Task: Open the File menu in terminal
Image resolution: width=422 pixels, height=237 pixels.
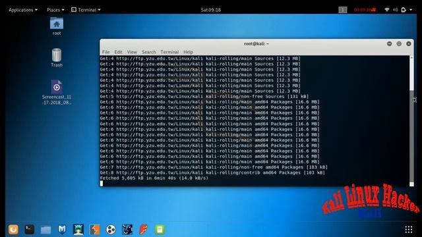Action: [105, 52]
